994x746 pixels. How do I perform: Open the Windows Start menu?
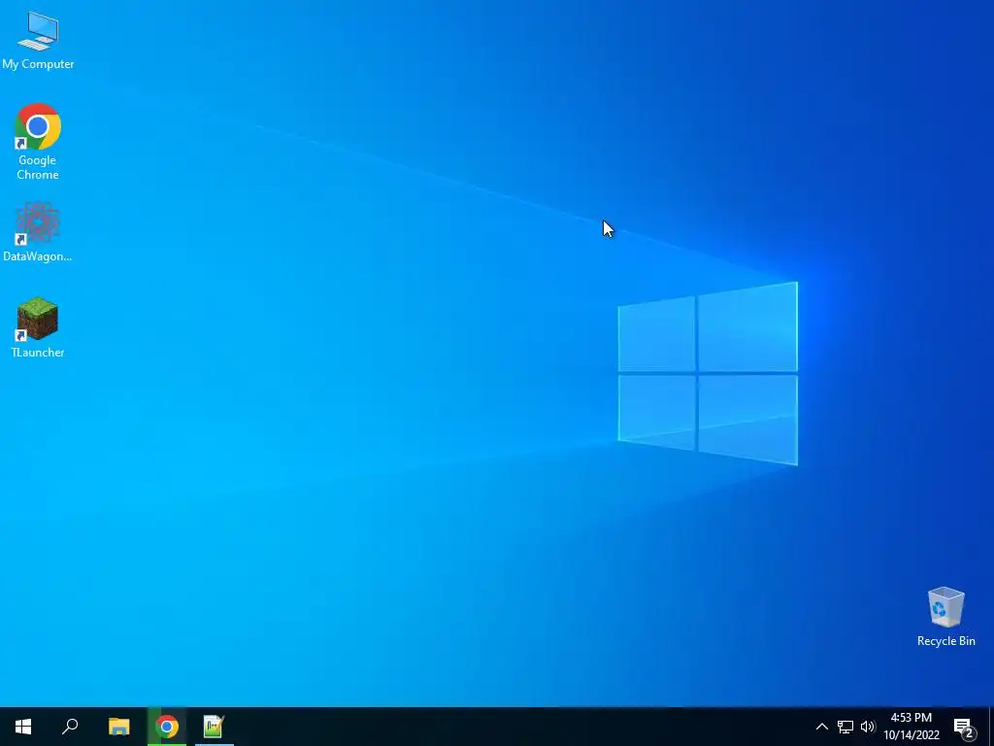click(x=23, y=727)
